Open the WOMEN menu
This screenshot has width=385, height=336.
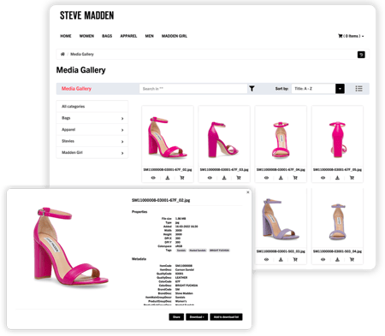86,36
